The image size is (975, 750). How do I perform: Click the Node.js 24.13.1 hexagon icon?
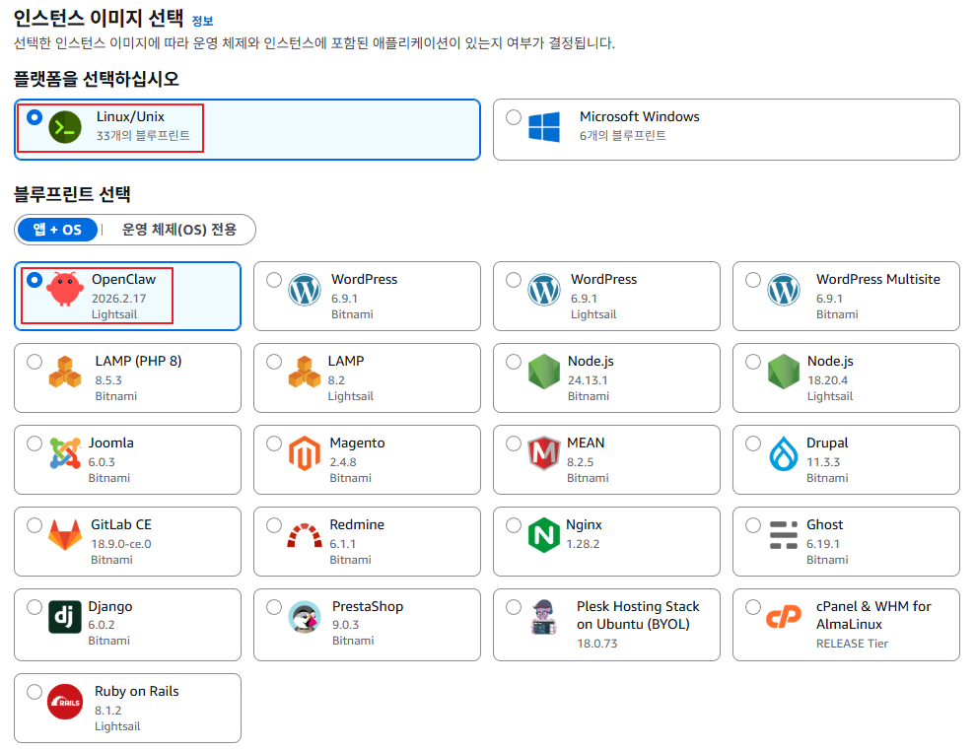coord(544,372)
